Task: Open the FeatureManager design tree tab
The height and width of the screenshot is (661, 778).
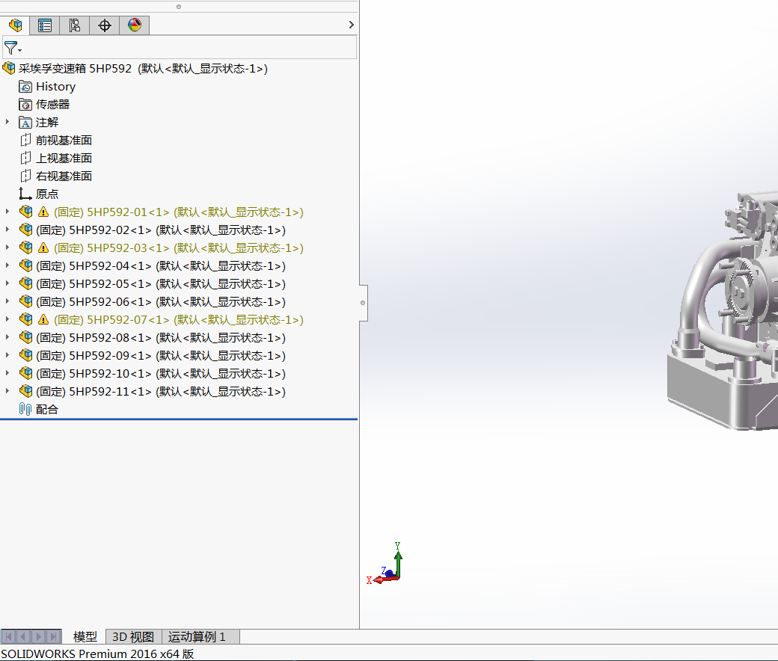Action: click(15, 25)
